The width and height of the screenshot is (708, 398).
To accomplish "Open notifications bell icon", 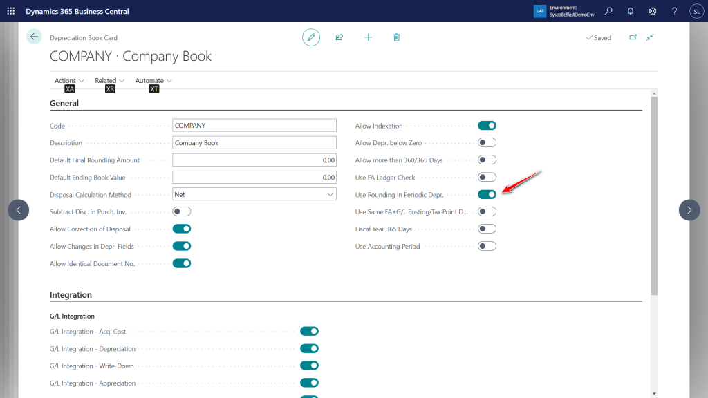I will [631, 11].
